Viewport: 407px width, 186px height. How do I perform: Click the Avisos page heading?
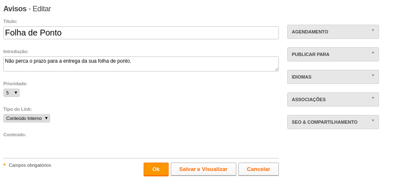click(15, 9)
